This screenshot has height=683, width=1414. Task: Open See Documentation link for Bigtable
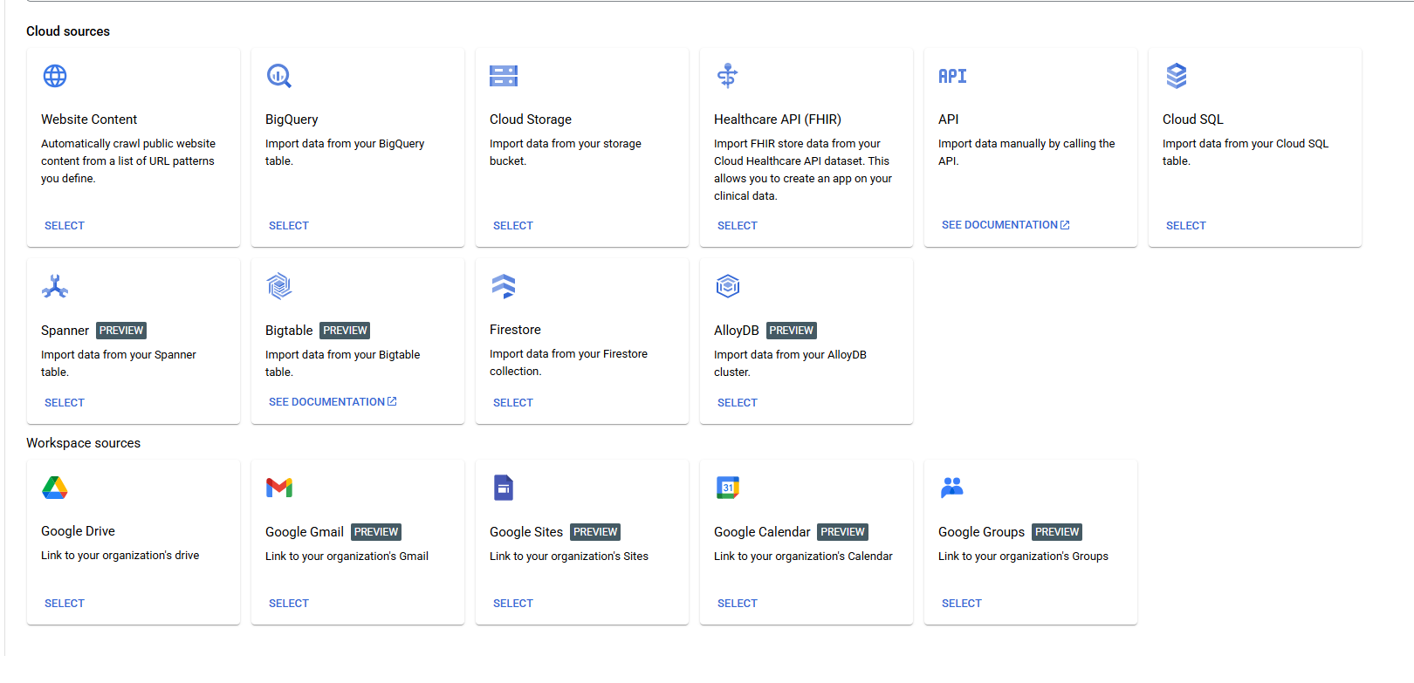click(333, 402)
